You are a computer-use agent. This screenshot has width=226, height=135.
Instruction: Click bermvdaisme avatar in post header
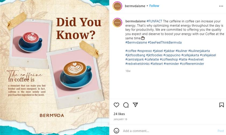pyautogui.click(x=117, y=6)
